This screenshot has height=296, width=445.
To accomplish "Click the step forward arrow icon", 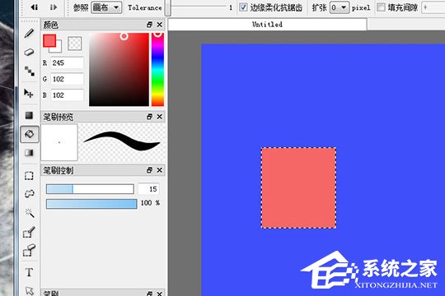I will 54,7.
